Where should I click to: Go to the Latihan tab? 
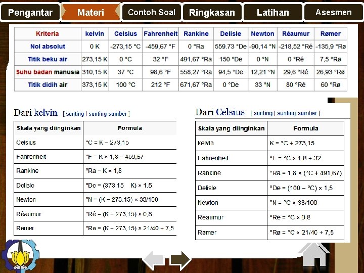click(273, 12)
